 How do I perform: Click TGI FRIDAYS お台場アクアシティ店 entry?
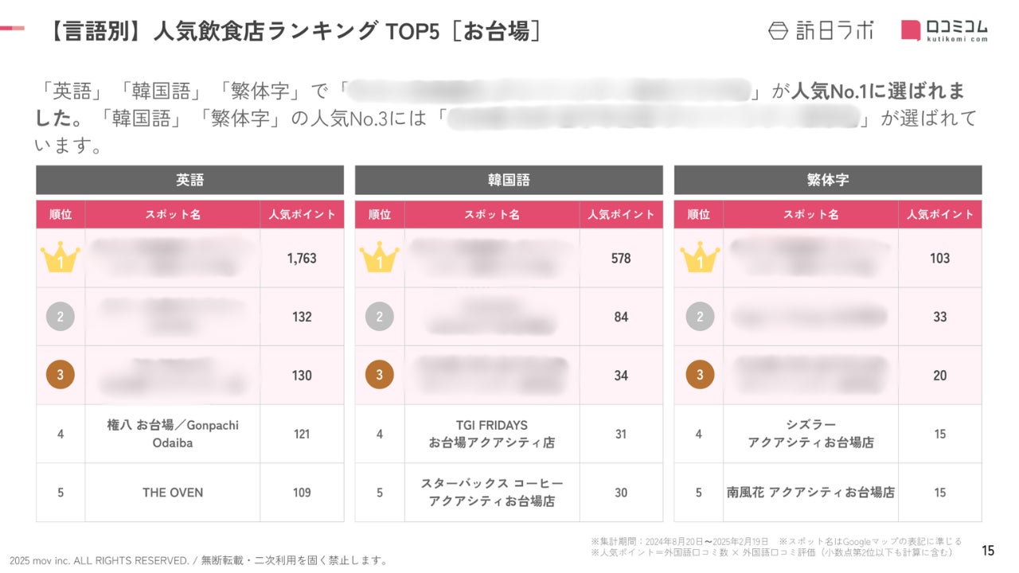coord(491,434)
